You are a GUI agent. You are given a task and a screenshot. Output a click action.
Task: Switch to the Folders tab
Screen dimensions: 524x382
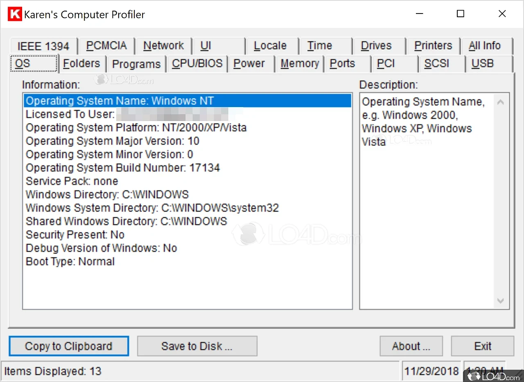point(82,64)
